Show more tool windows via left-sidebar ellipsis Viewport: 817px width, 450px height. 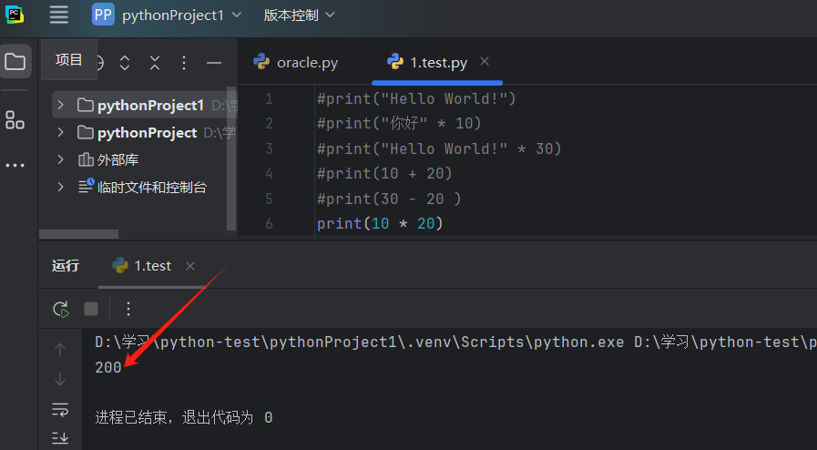click(15, 166)
